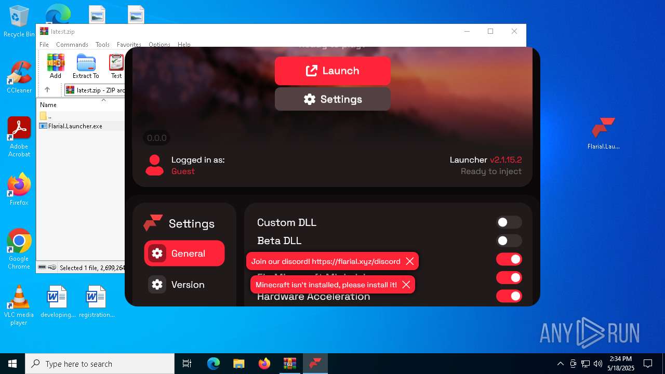
Task: Open the Google Chrome desktop shortcut
Action: (19, 249)
